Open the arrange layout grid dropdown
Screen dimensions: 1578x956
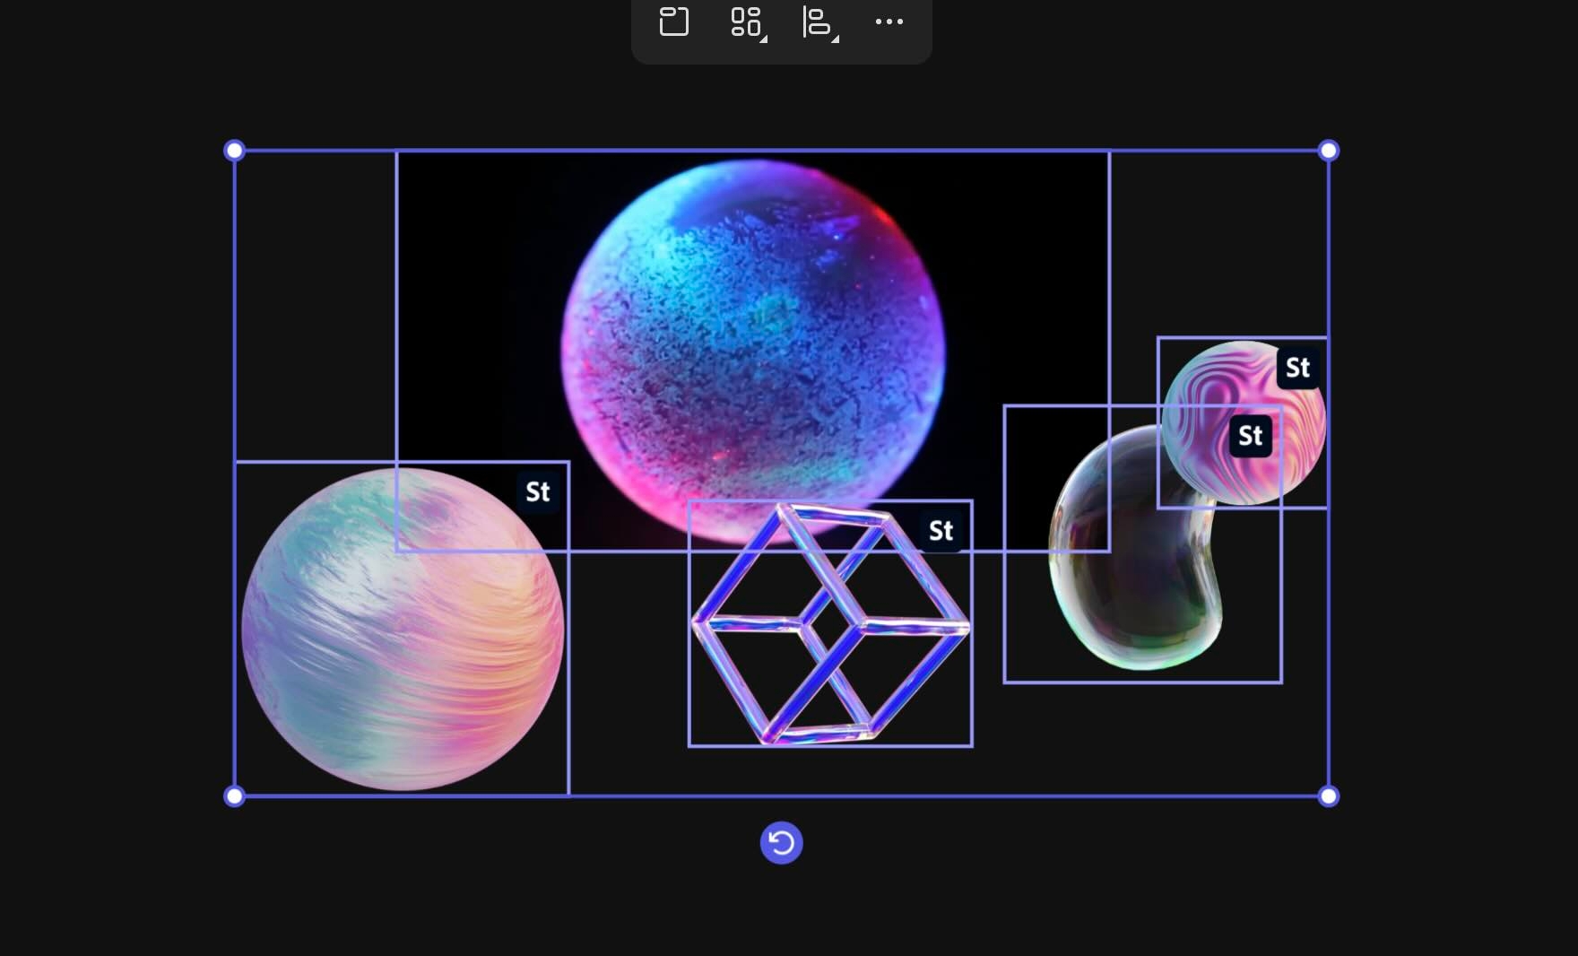747,22
